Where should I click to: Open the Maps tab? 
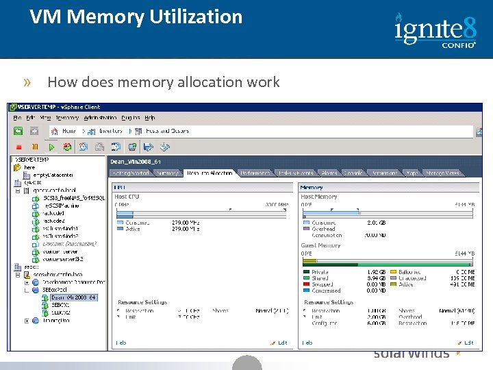(412, 173)
